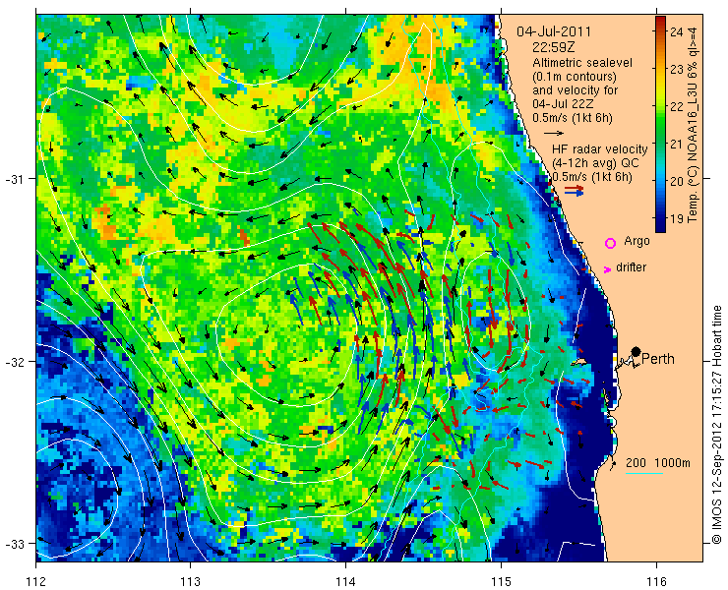Click the black altimetric velocity legend arrow

[554, 133]
